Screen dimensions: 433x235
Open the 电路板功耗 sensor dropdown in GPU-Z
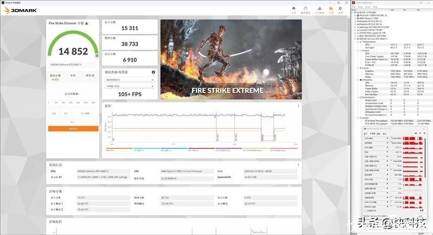(388, 198)
